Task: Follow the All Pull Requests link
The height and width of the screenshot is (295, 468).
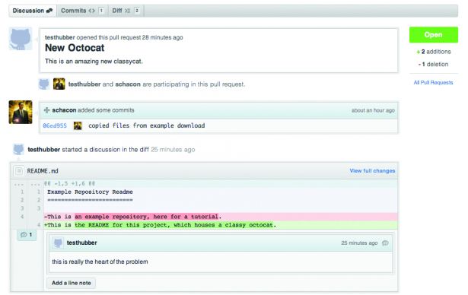Action: point(433,83)
